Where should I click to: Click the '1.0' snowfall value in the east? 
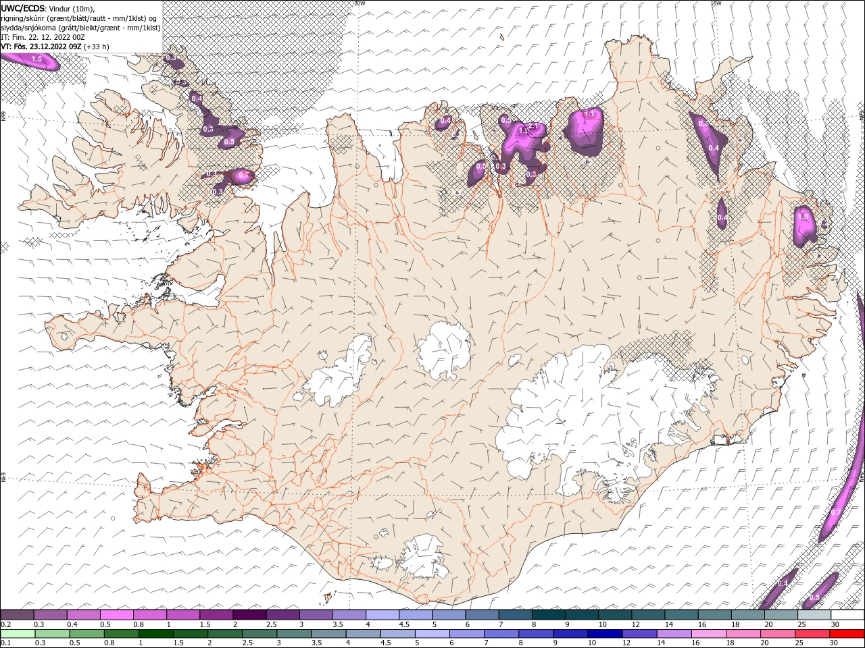coord(804,217)
